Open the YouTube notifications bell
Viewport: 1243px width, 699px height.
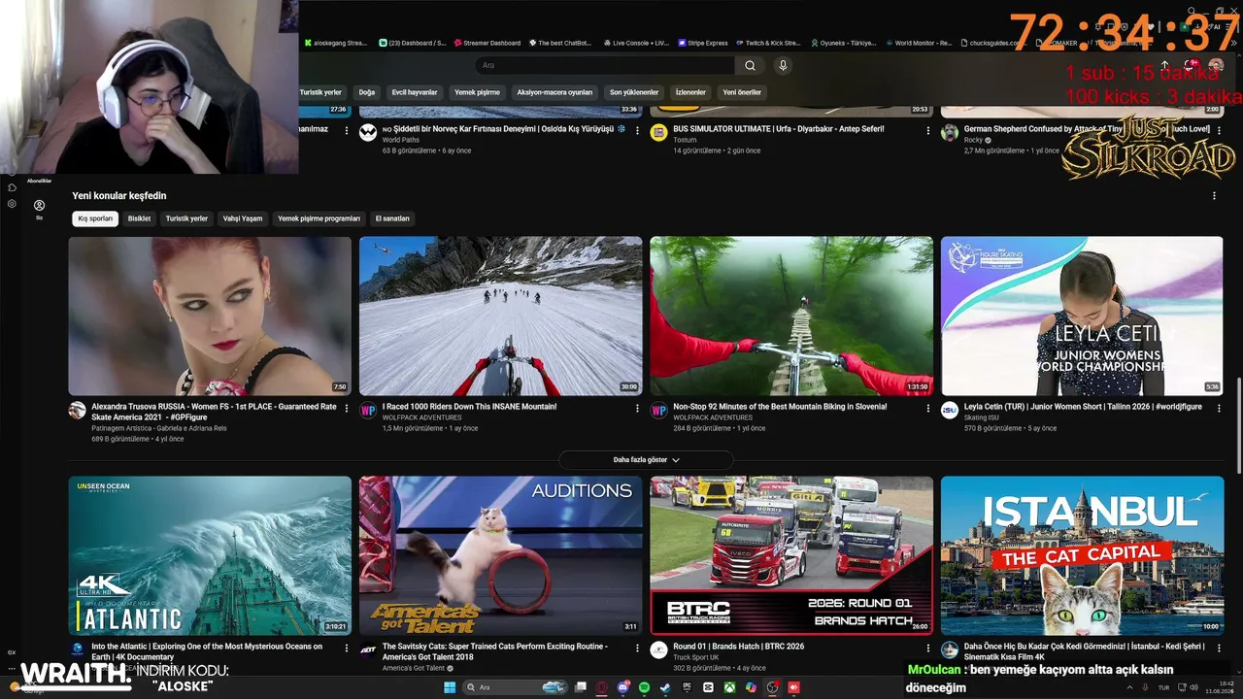1191,65
